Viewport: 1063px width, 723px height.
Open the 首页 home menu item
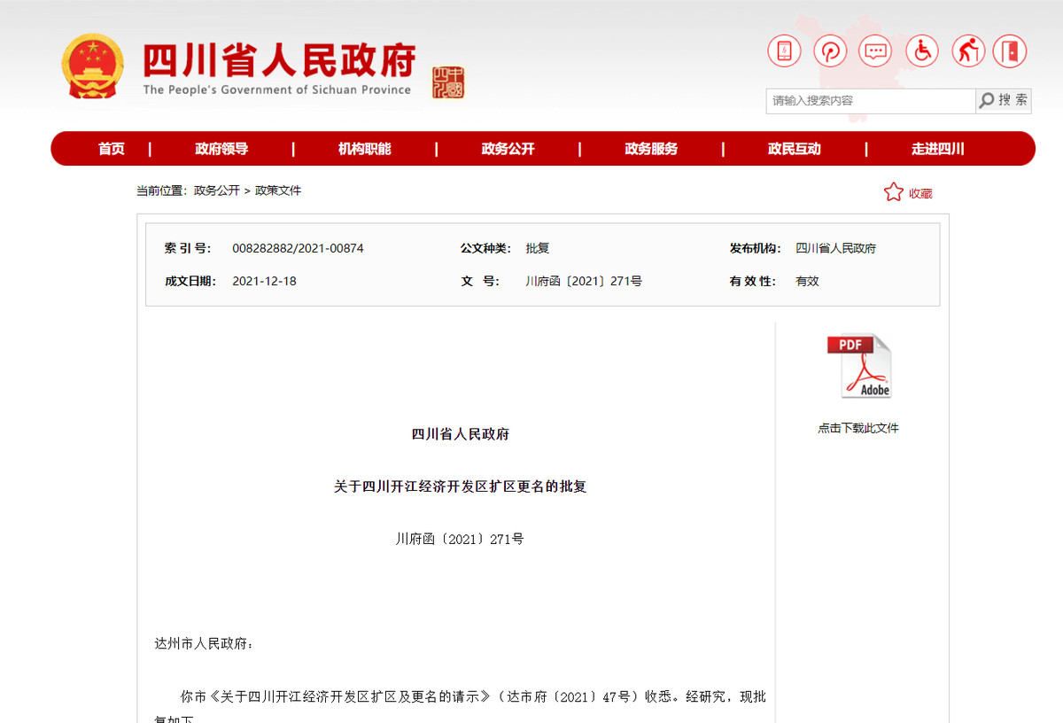112,149
